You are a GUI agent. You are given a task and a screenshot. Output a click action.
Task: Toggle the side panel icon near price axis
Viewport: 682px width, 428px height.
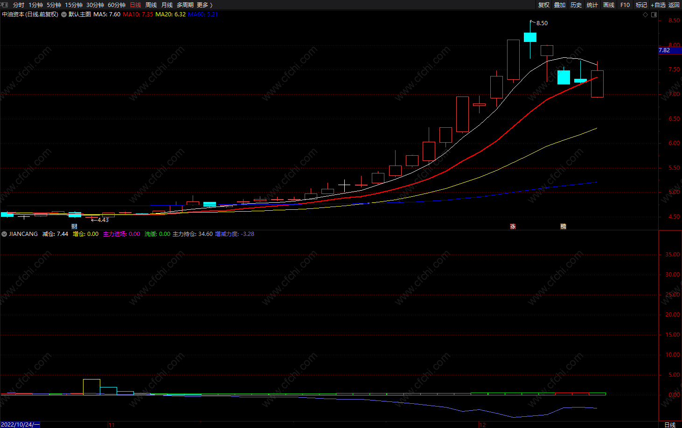click(654, 14)
